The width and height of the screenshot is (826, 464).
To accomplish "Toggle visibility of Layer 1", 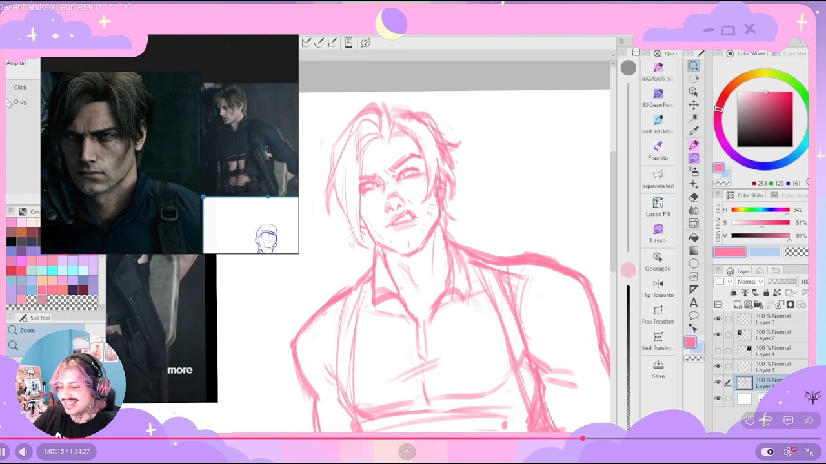I will [x=718, y=367].
